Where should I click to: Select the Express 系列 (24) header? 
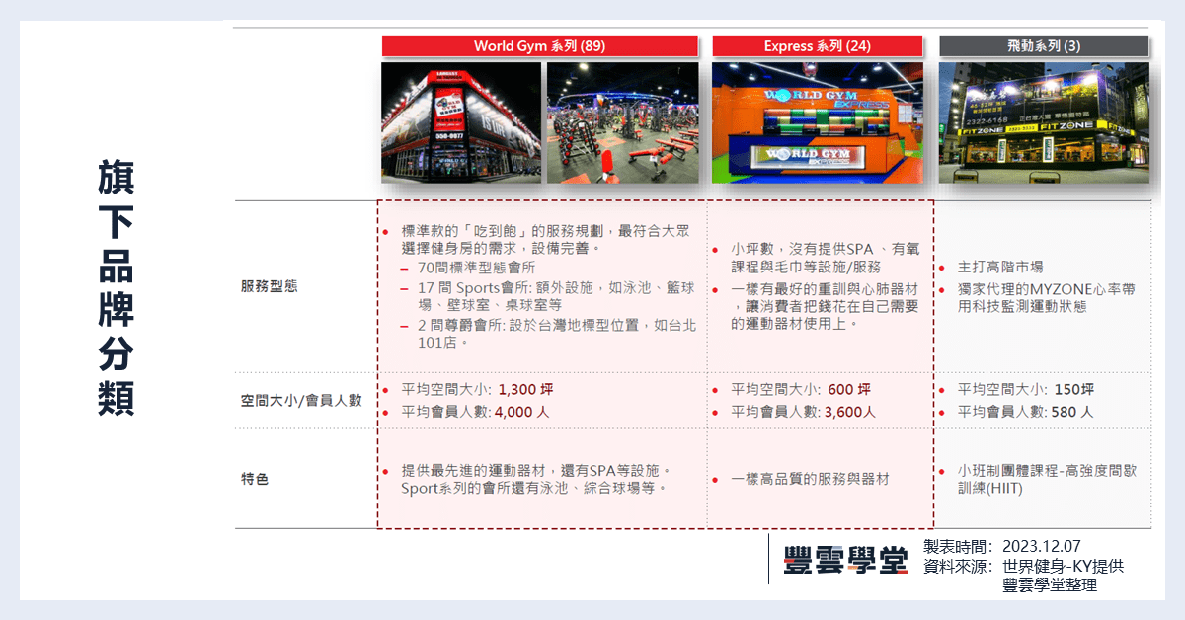(x=818, y=46)
